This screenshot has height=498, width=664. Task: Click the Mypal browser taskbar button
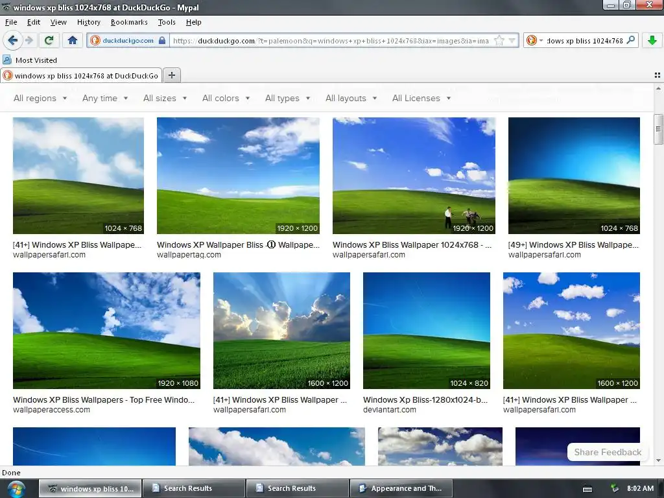pos(90,488)
